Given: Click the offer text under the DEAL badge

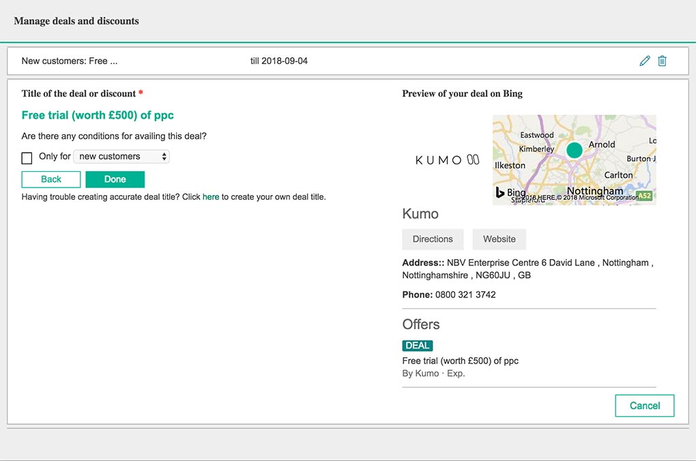Looking at the screenshot, I should [x=461, y=361].
